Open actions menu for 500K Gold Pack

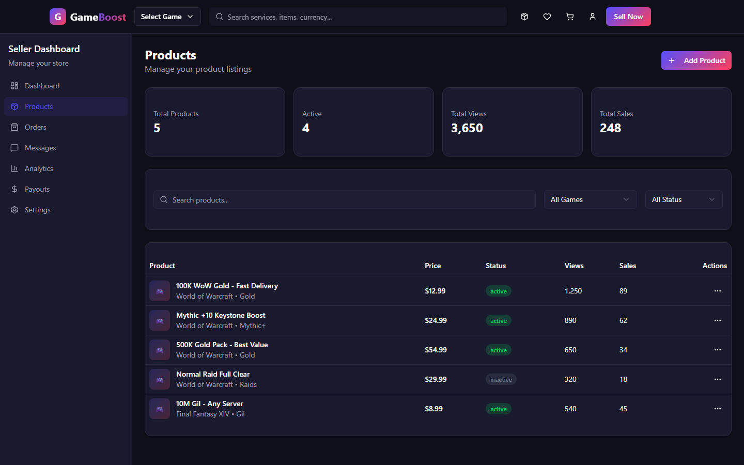(718, 350)
